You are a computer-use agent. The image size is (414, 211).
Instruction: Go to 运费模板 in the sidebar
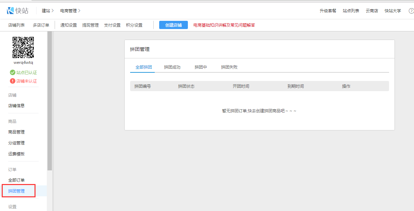[16, 154]
